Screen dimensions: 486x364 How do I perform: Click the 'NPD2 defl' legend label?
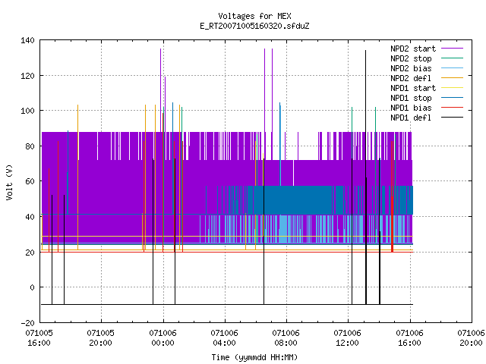[411, 78]
